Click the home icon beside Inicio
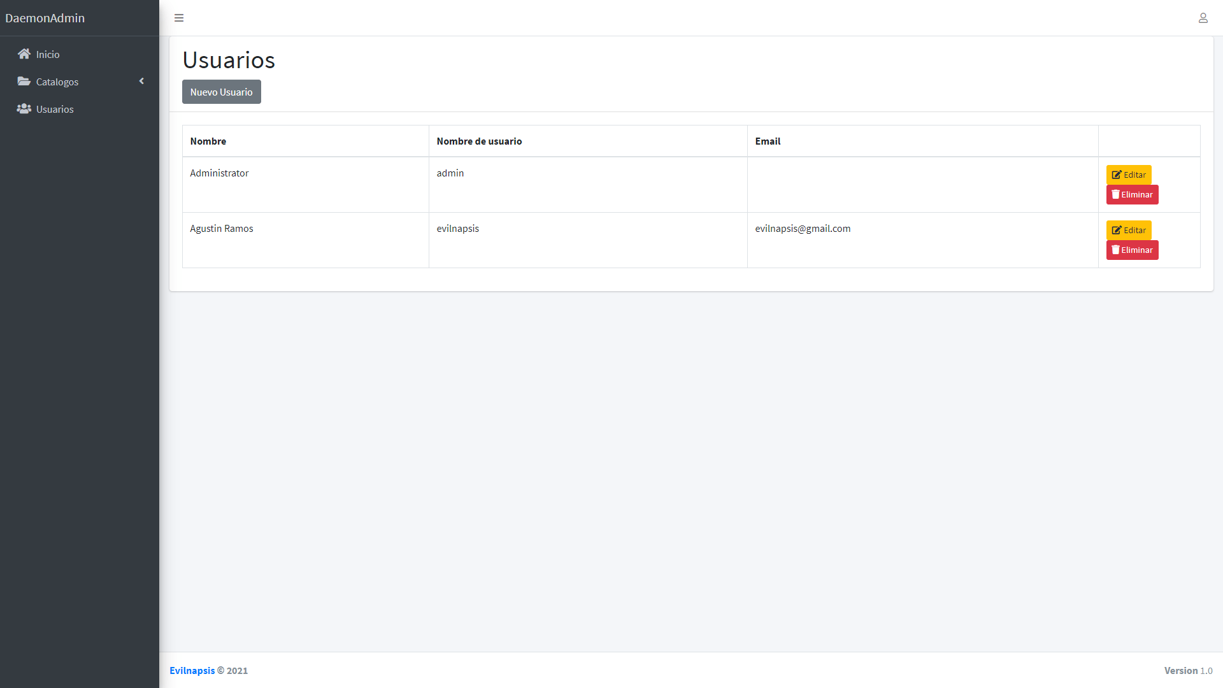 [x=24, y=54]
